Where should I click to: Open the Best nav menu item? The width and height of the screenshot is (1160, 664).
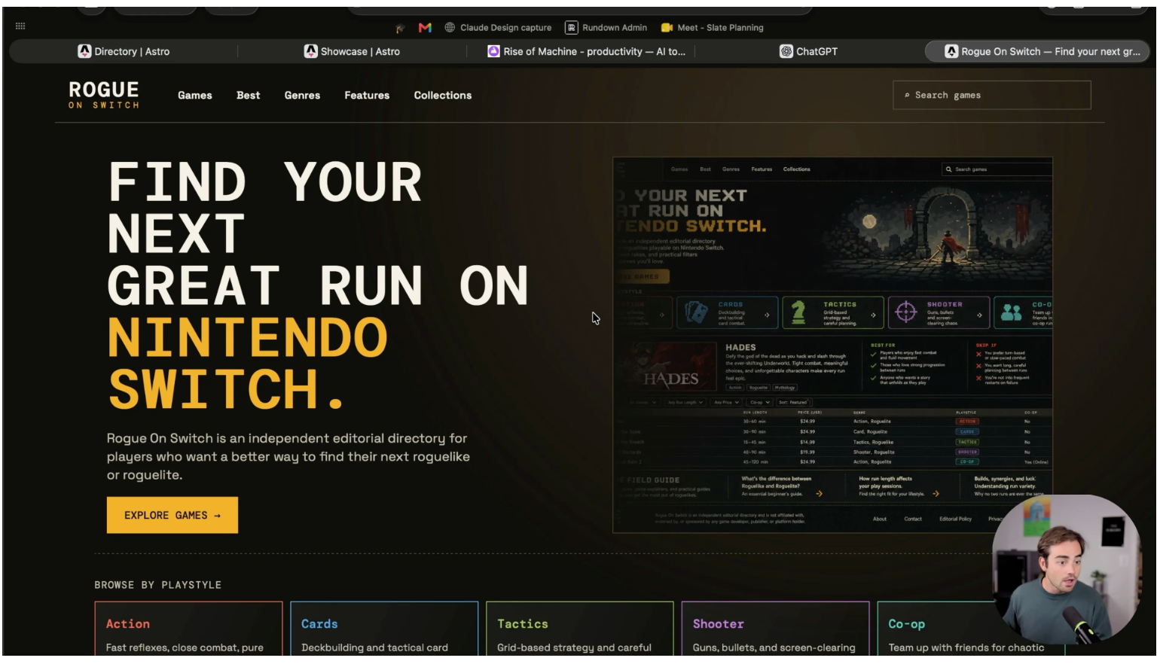[x=248, y=96]
